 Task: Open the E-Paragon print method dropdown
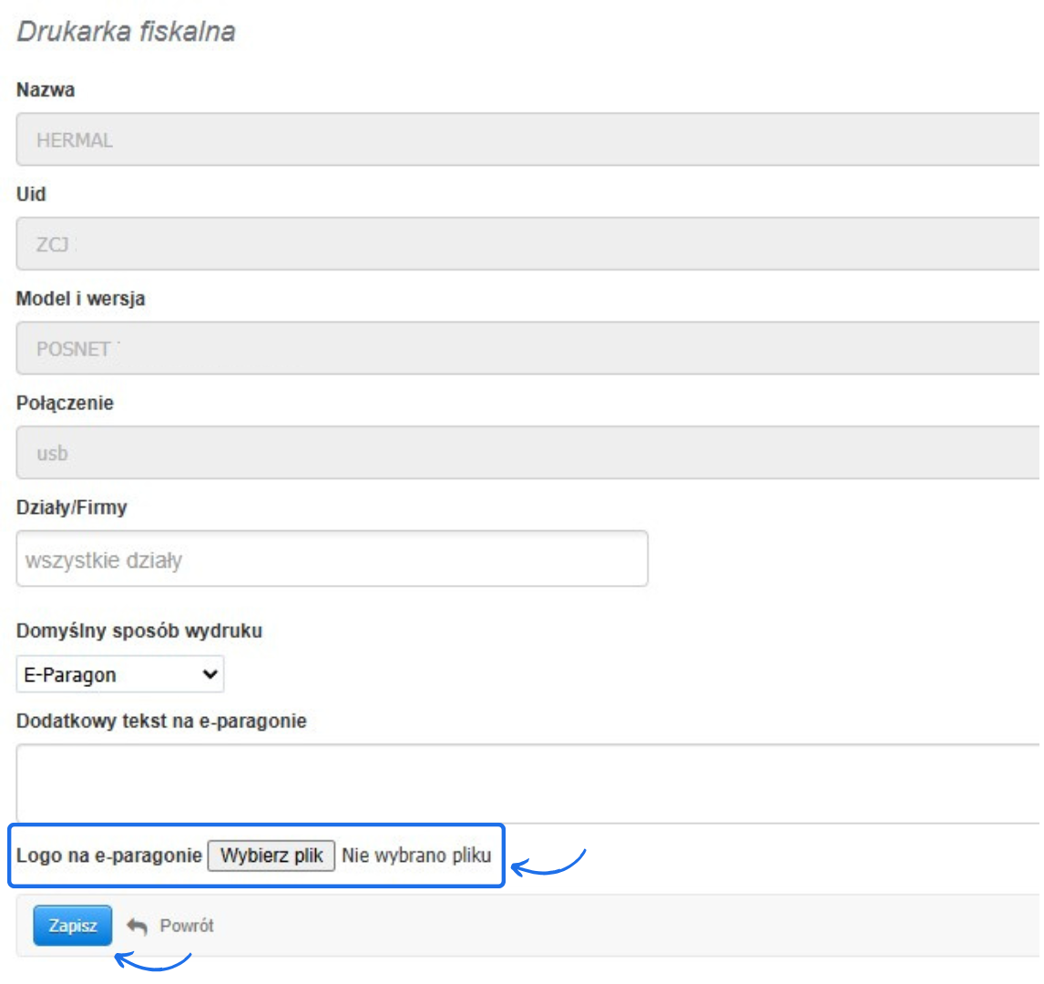click(120, 675)
